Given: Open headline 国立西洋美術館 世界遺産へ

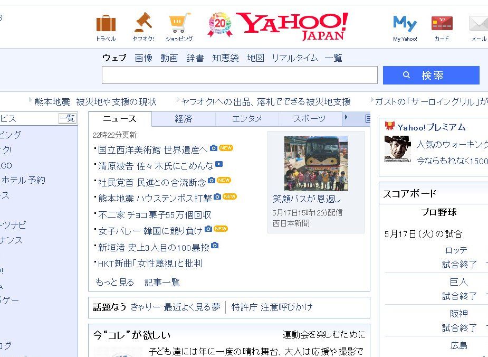Looking at the screenshot, I should point(153,150).
